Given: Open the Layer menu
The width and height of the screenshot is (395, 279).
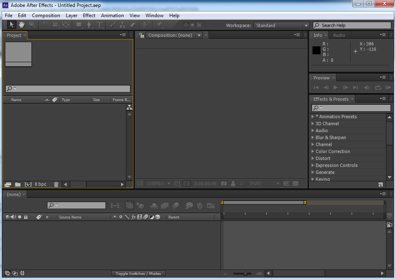Looking at the screenshot, I should pos(72,16).
